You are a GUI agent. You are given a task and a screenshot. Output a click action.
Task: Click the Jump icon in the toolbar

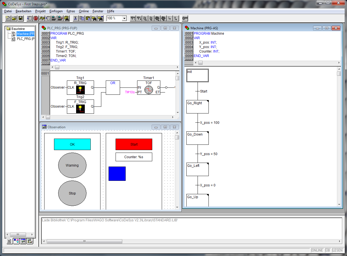(170, 18)
